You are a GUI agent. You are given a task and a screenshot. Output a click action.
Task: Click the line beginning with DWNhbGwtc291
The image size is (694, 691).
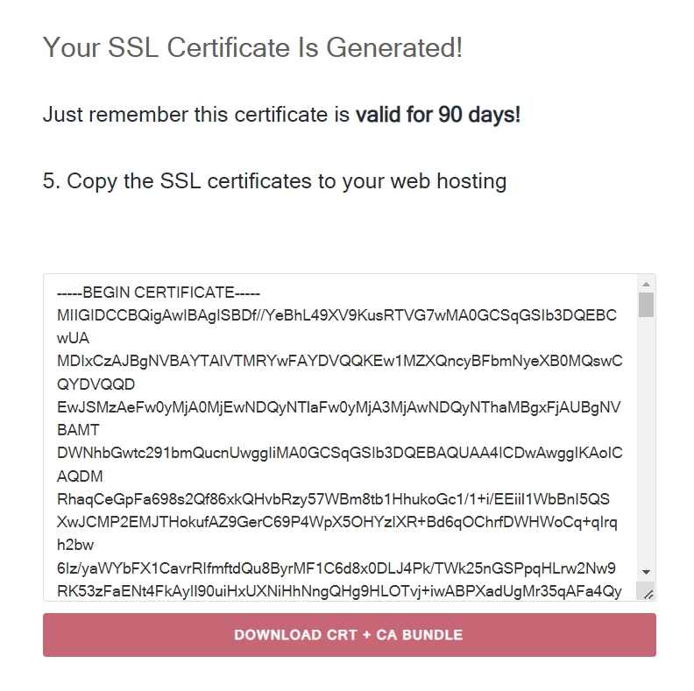tap(338, 453)
